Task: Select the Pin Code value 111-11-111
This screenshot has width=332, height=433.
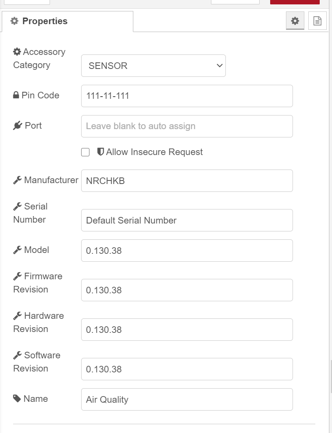Action: [187, 96]
